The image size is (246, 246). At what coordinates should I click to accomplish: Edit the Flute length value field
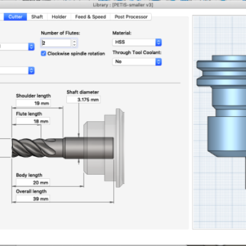point(33,121)
